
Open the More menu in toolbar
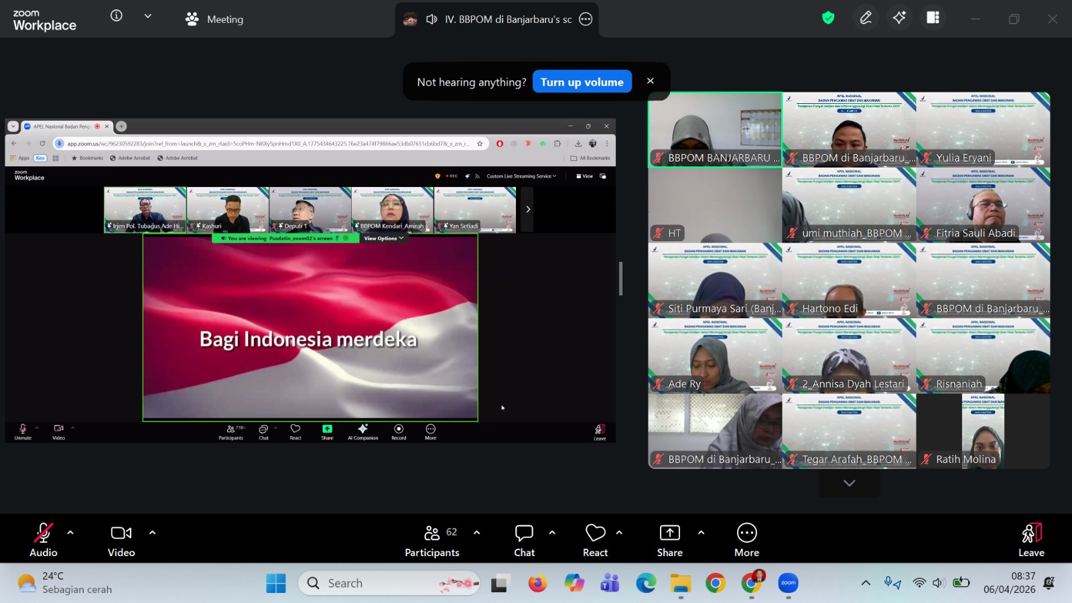pos(746,540)
